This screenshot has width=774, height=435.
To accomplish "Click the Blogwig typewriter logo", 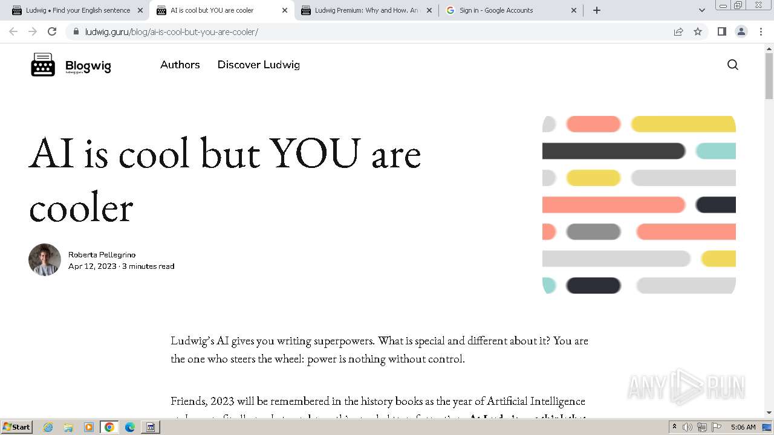I will pos(43,65).
